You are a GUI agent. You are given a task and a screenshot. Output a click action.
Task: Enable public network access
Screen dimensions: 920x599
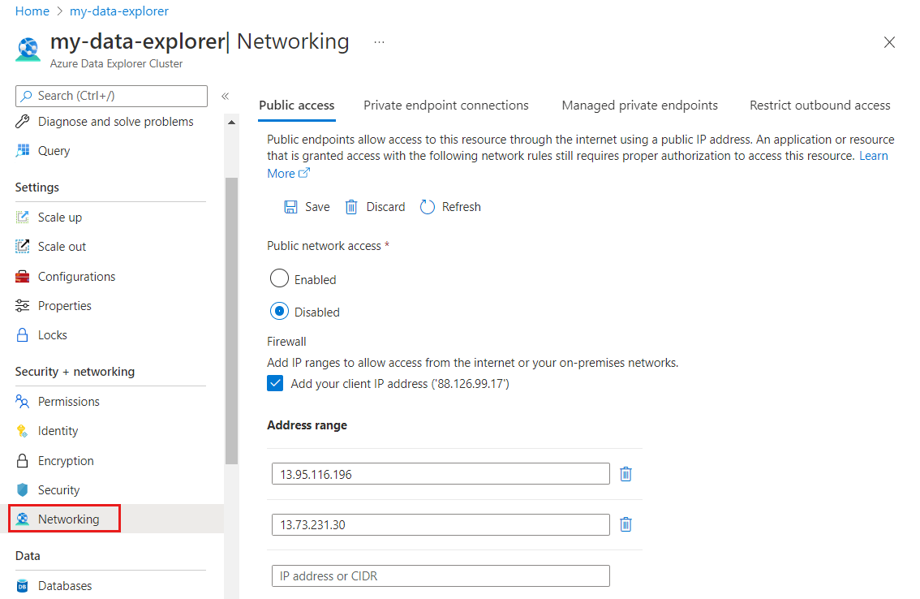click(x=279, y=278)
